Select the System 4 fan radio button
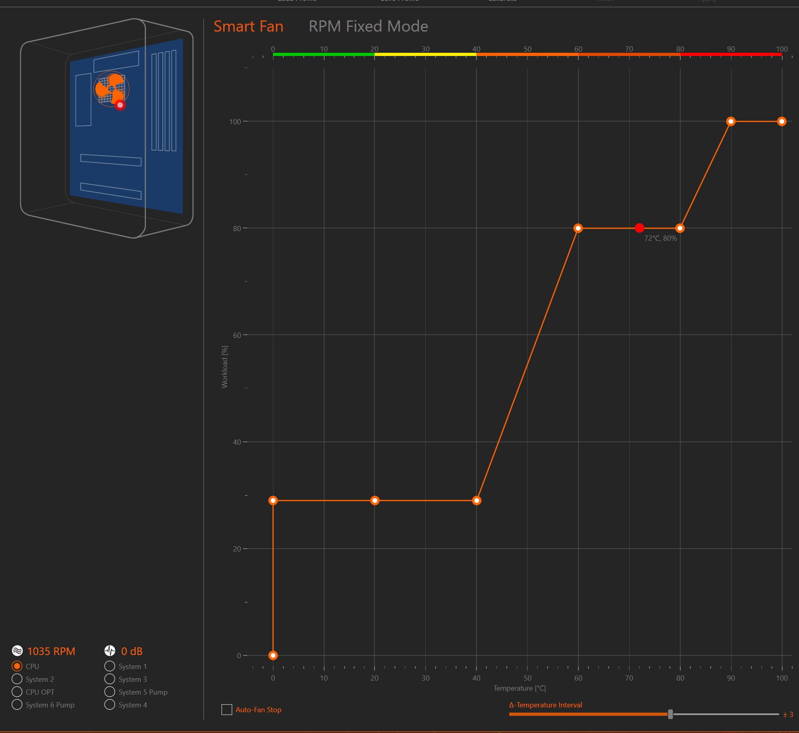Viewport: 799px width, 733px height. 110,705
